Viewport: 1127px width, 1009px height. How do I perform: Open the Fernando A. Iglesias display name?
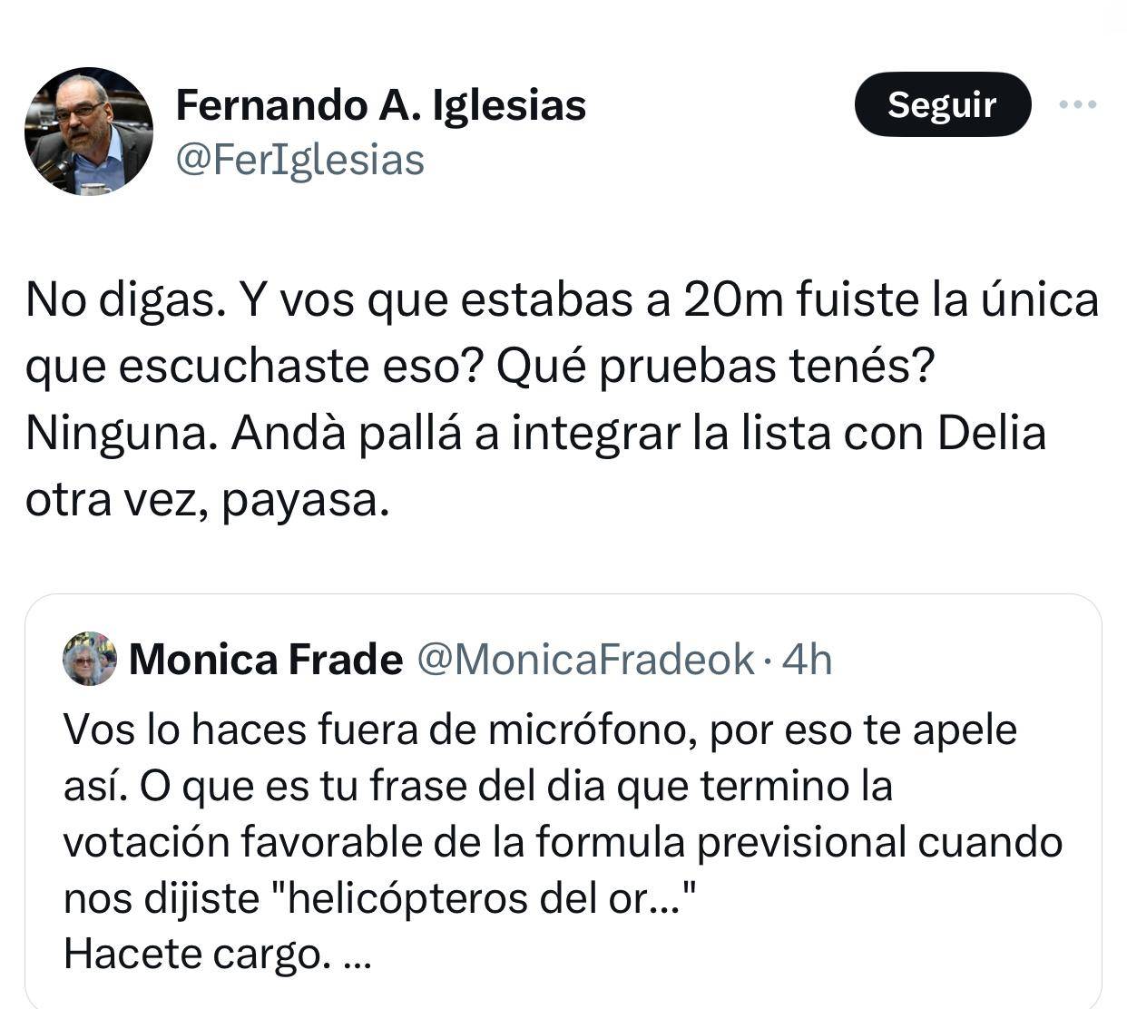click(380, 105)
